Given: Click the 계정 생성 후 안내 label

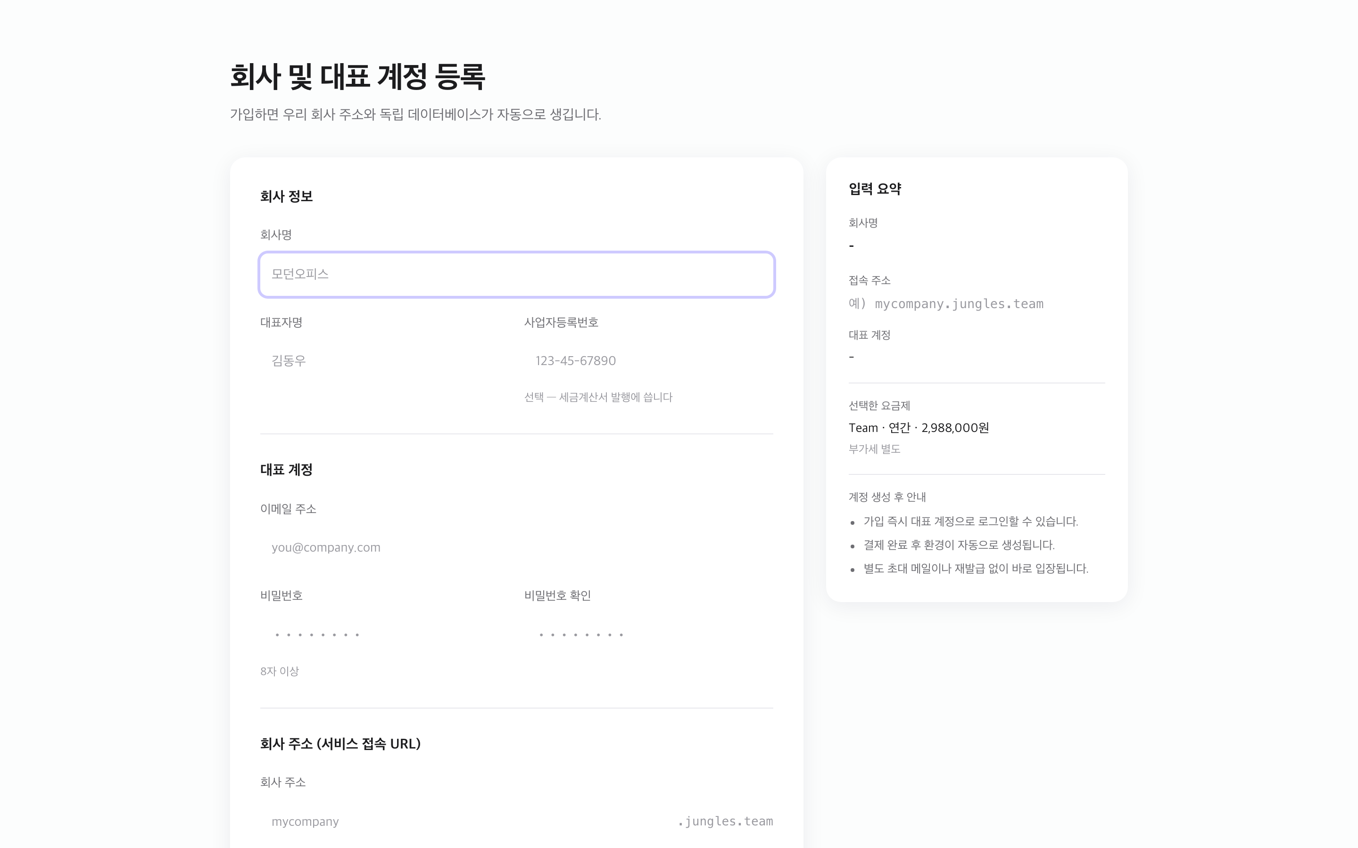Looking at the screenshot, I should [x=887, y=497].
